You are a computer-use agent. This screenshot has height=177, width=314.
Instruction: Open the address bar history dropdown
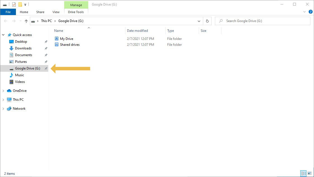(x=199, y=21)
